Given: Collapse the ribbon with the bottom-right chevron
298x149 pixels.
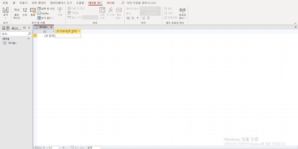Looking at the screenshot, I should (295, 23).
